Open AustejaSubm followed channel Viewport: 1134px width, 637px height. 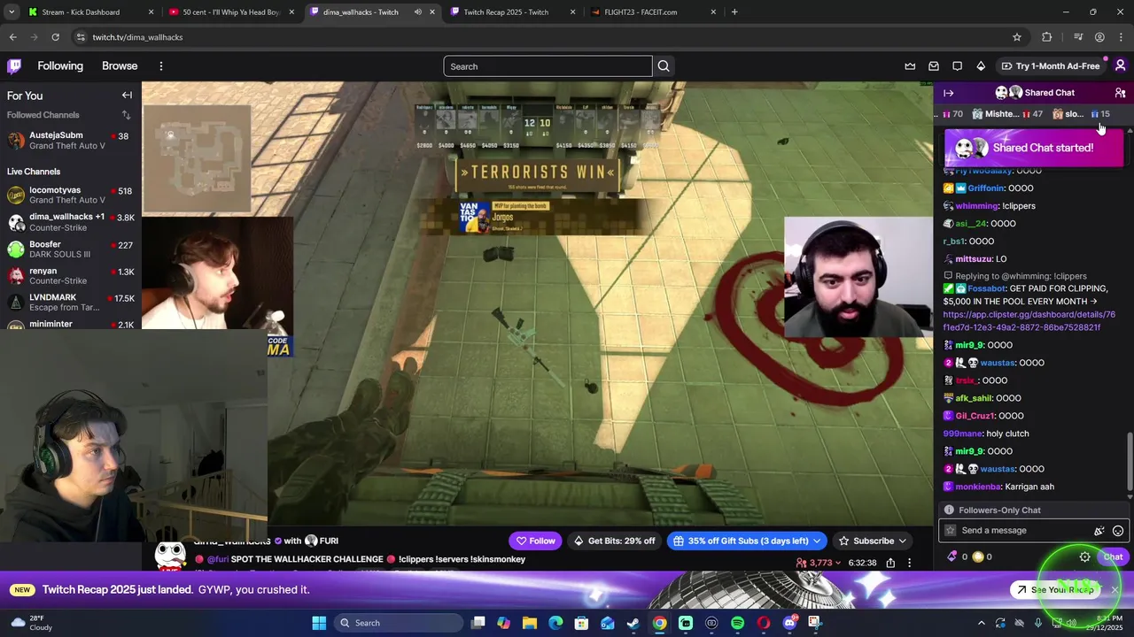coord(69,141)
